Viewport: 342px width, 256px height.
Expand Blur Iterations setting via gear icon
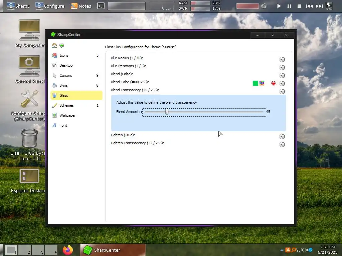(x=282, y=68)
